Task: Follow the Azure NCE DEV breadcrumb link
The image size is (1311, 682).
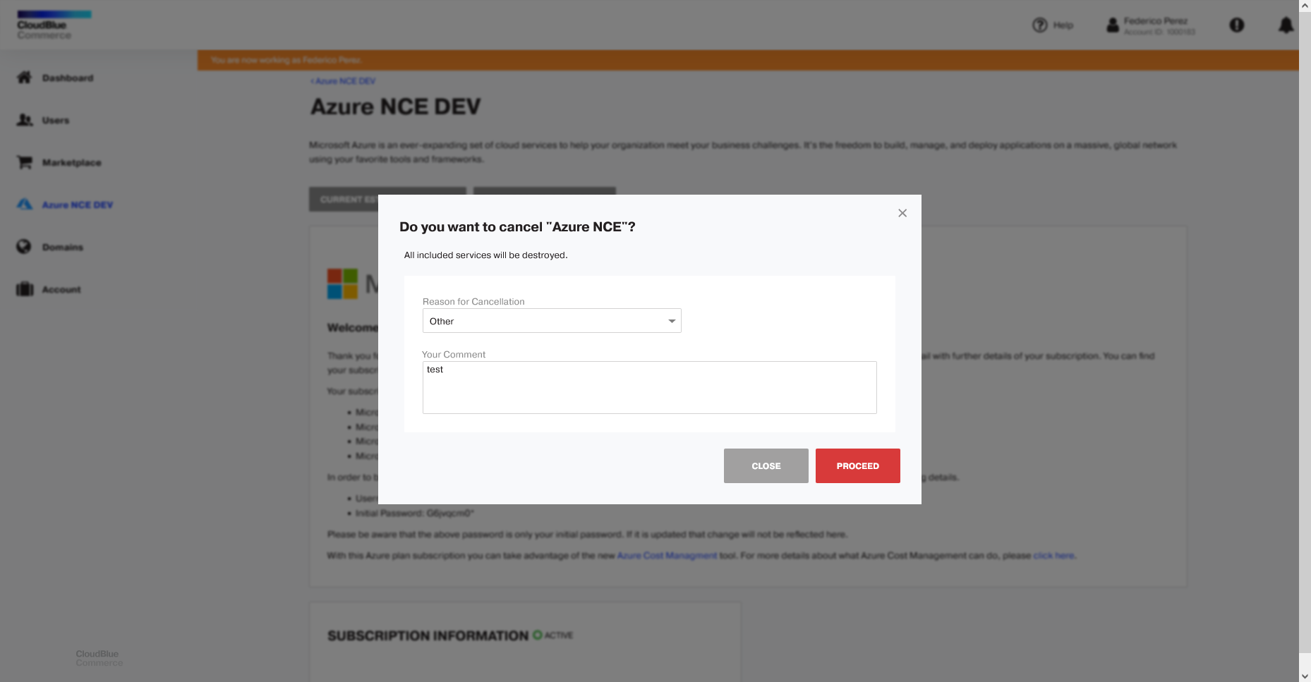Action: pyautogui.click(x=343, y=81)
